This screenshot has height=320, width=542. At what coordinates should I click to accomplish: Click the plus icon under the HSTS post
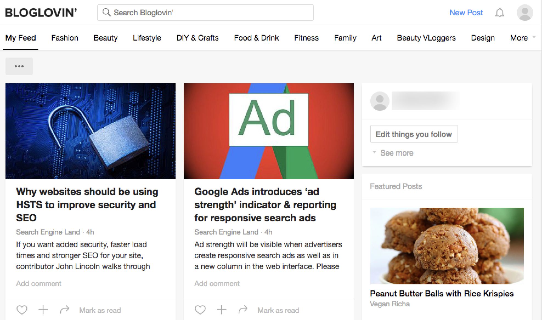(x=43, y=310)
